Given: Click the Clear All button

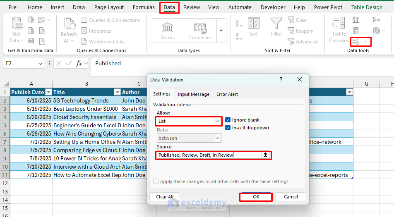Looking at the screenshot, I should [x=165, y=197].
